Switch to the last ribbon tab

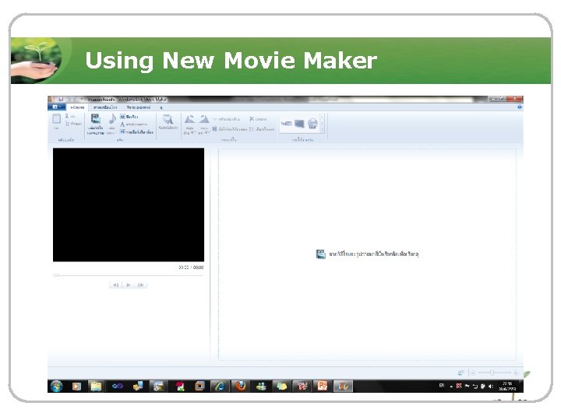161,107
